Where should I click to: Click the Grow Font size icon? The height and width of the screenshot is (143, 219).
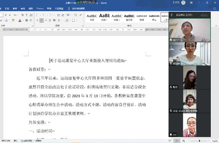coord(6,15)
